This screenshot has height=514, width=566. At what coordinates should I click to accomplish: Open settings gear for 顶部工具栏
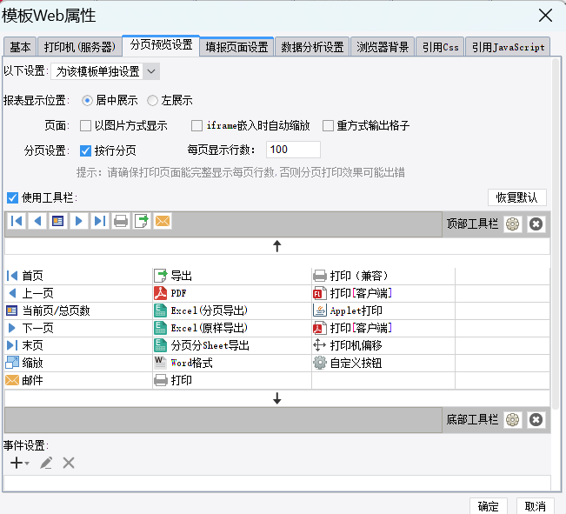(x=513, y=224)
